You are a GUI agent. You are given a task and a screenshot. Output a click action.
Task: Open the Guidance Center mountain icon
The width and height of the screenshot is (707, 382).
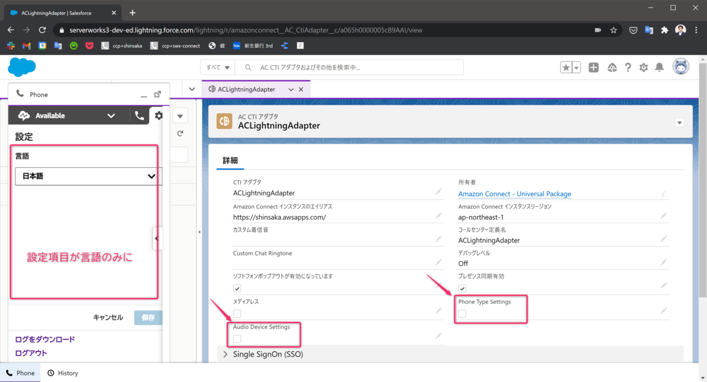click(x=612, y=68)
